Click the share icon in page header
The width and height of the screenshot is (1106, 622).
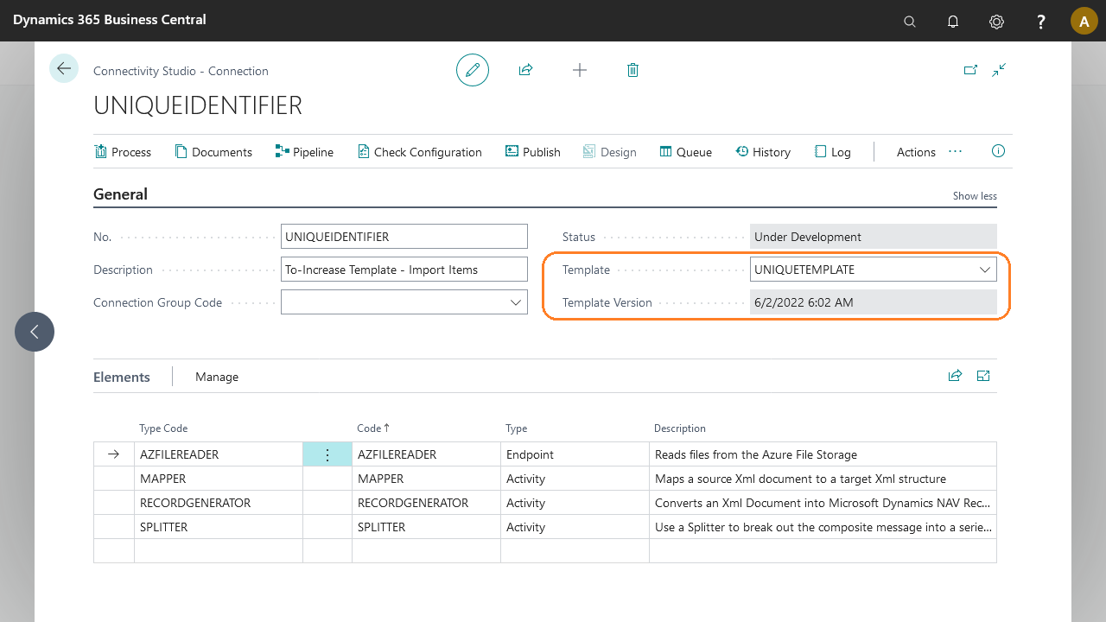pos(525,70)
